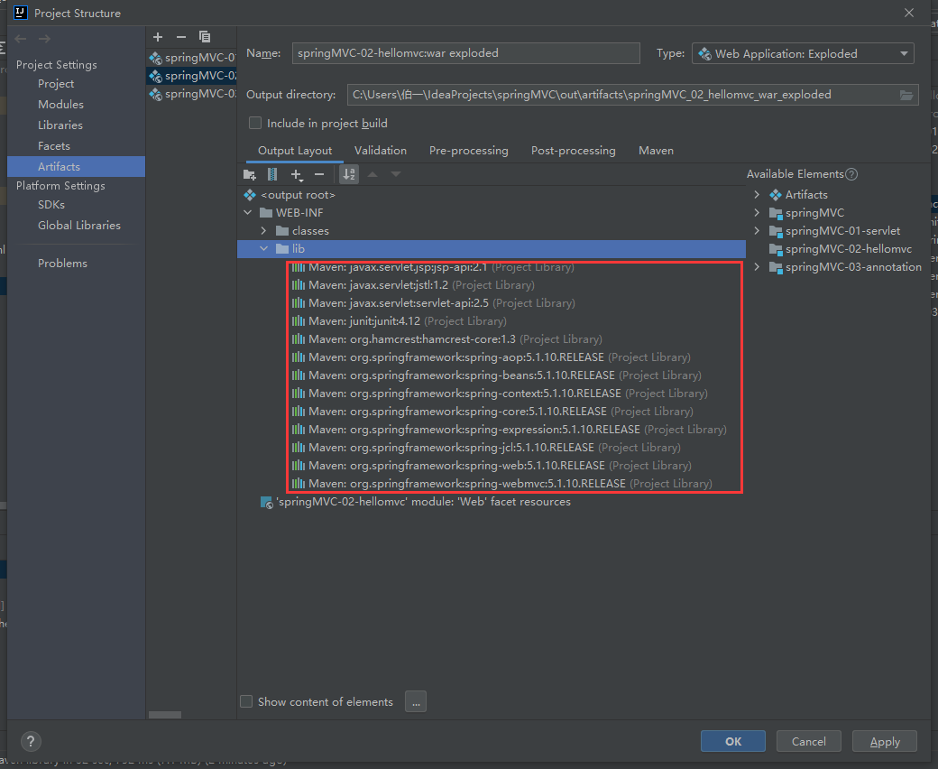The width and height of the screenshot is (938, 769).
Task: Select spring-core 5.1.10.RELEASE library entry
Action: click(x=492, y=412)
